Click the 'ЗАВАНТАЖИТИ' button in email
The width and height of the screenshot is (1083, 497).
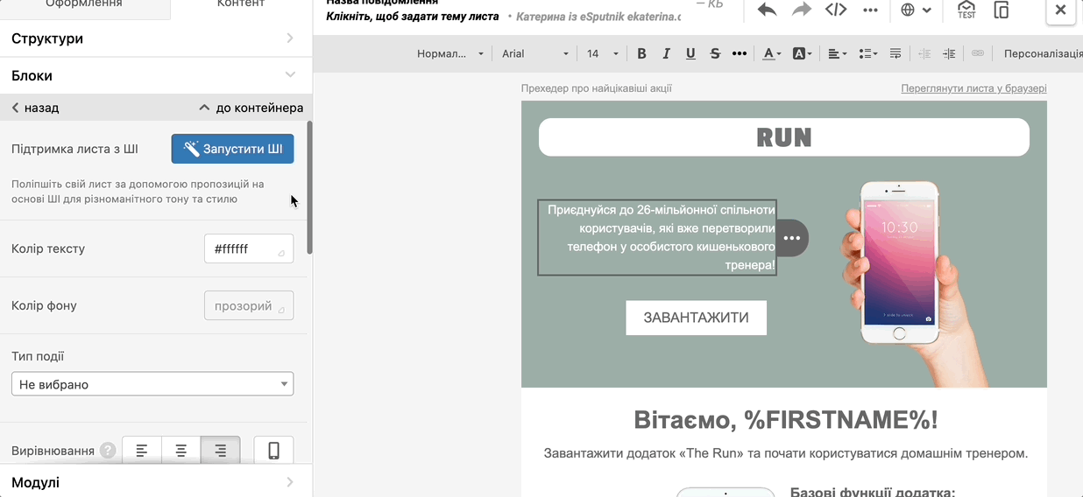(696, 318)
